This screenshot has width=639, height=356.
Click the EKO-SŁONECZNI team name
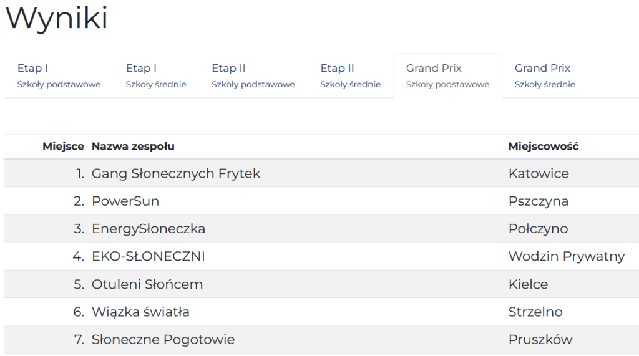149,256
